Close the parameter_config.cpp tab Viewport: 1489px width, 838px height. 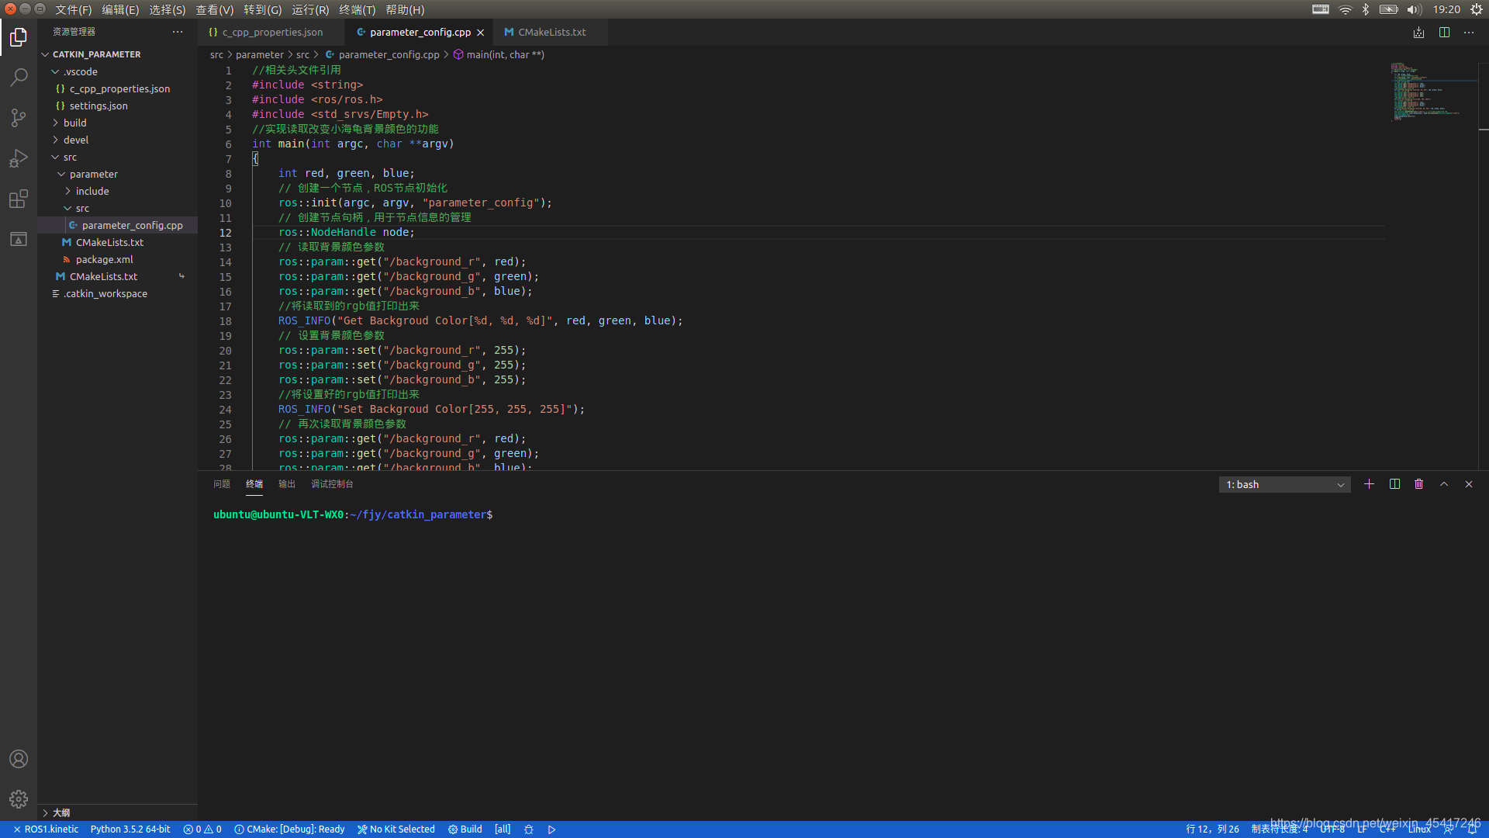coord(480,33)
